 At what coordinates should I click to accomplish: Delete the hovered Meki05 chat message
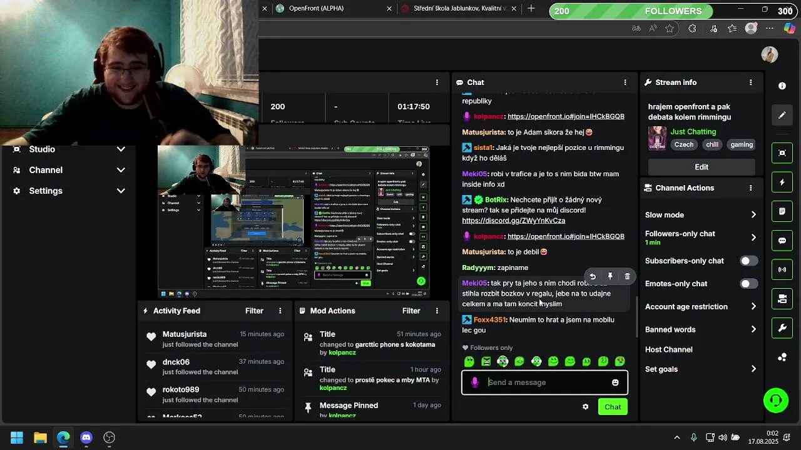tap(628, 276)
